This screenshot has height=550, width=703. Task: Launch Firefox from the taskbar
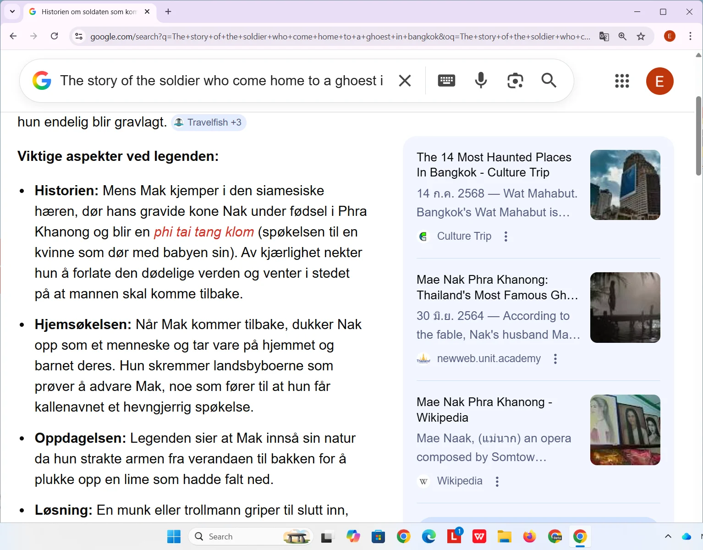(x=529, y=536)
